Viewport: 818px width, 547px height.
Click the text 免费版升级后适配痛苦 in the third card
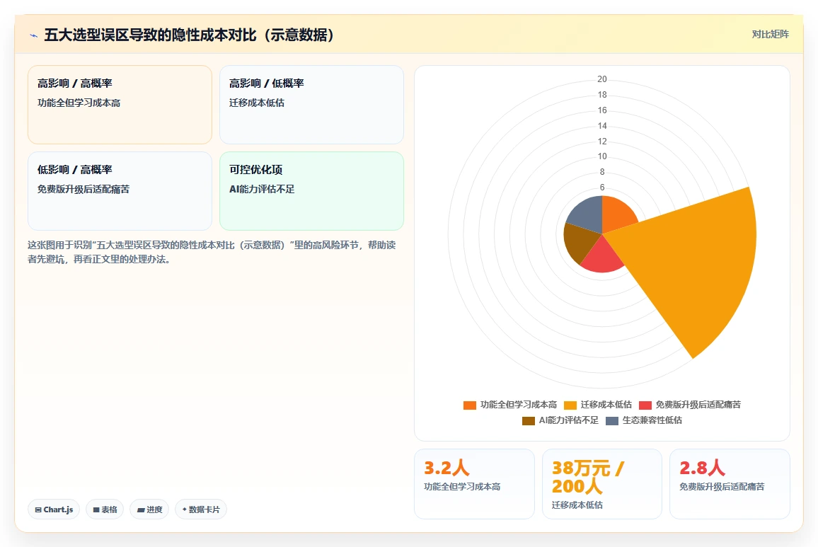click(x=83, y=189)
